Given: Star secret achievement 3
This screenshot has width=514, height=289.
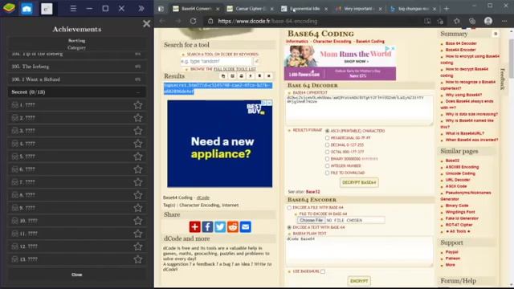Looking at the screenshot, I should tap(138, 131).
